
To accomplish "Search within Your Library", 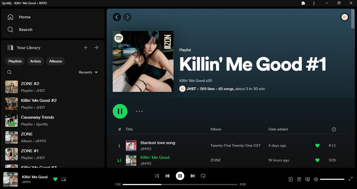I will (x=10, y=72).
